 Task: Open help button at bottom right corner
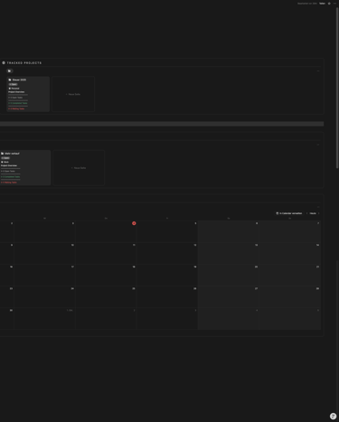pyautogui.click(x=333, y=416)
